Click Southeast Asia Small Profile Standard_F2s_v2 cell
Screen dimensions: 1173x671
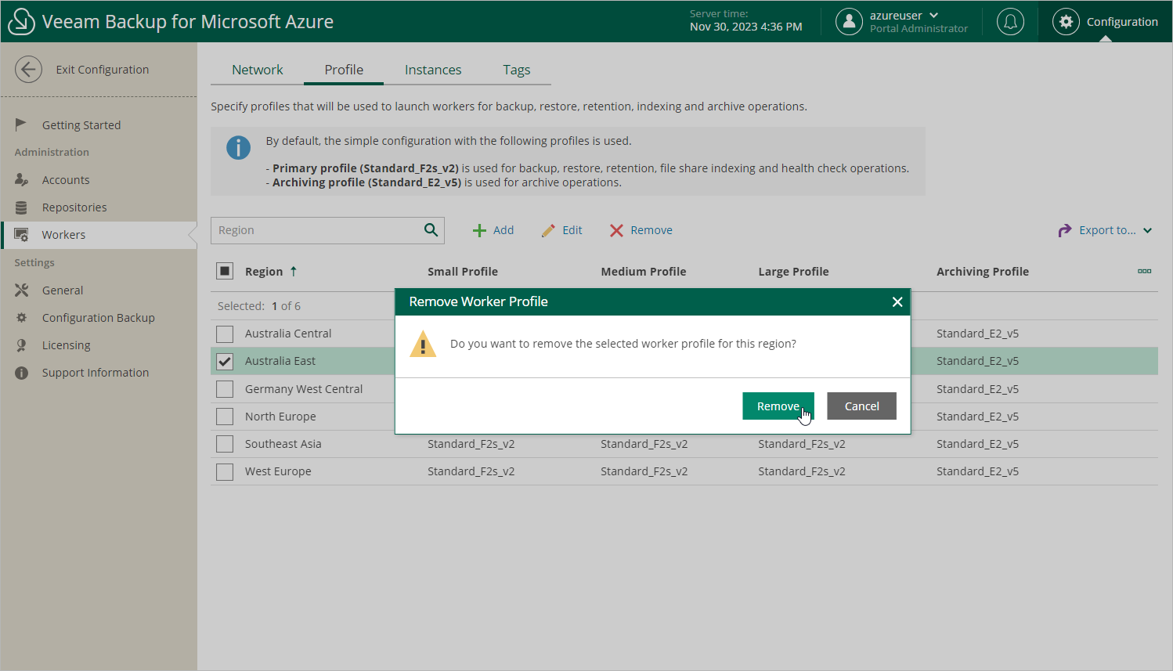point(471,444)
